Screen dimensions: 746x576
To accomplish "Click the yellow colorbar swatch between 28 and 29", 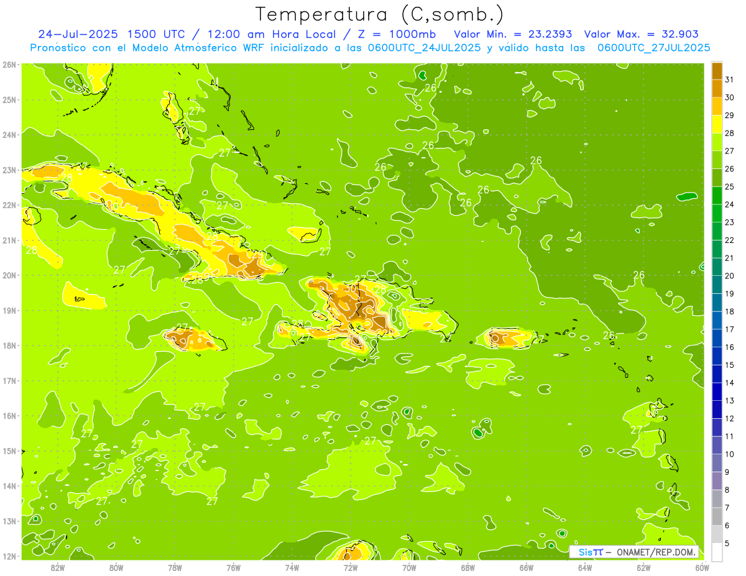I will coord(717,124).
